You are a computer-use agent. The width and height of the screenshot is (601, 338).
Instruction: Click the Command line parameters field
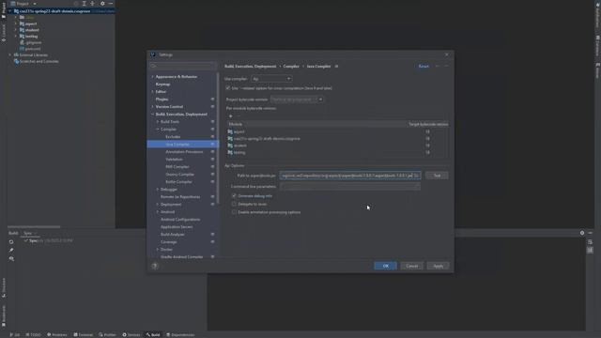pyautogui.click(x=350, y=187)
